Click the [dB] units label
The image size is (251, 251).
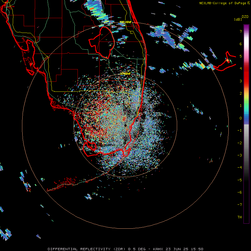tap(238, 19)
